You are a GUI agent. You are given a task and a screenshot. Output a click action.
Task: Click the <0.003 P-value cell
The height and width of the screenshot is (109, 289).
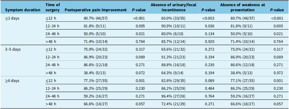208,18
